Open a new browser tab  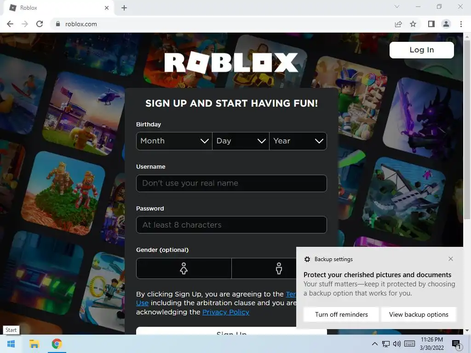click(x=124, y=8)
